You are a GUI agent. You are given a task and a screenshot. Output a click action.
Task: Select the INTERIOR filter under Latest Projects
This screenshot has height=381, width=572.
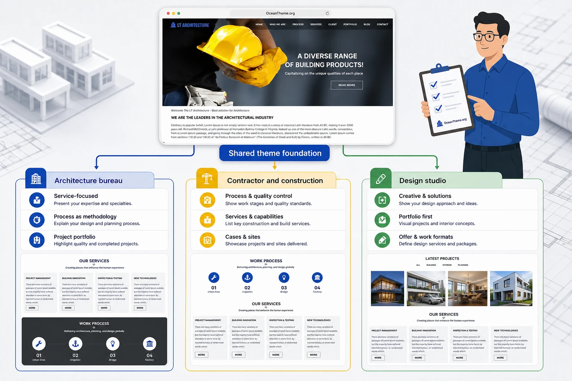point(447,265)
